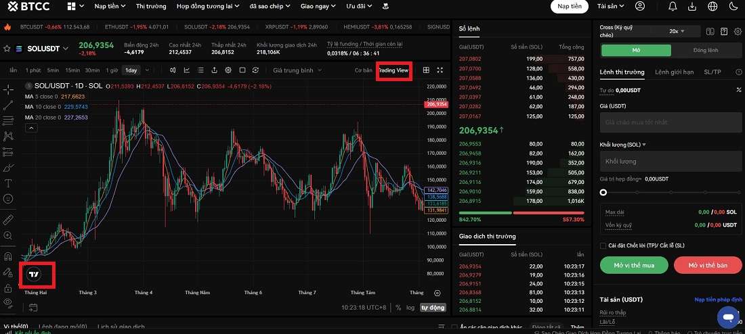Screen dimensions: 745x334
Task: Open the emoji icons tool
Action: point(8,199)
